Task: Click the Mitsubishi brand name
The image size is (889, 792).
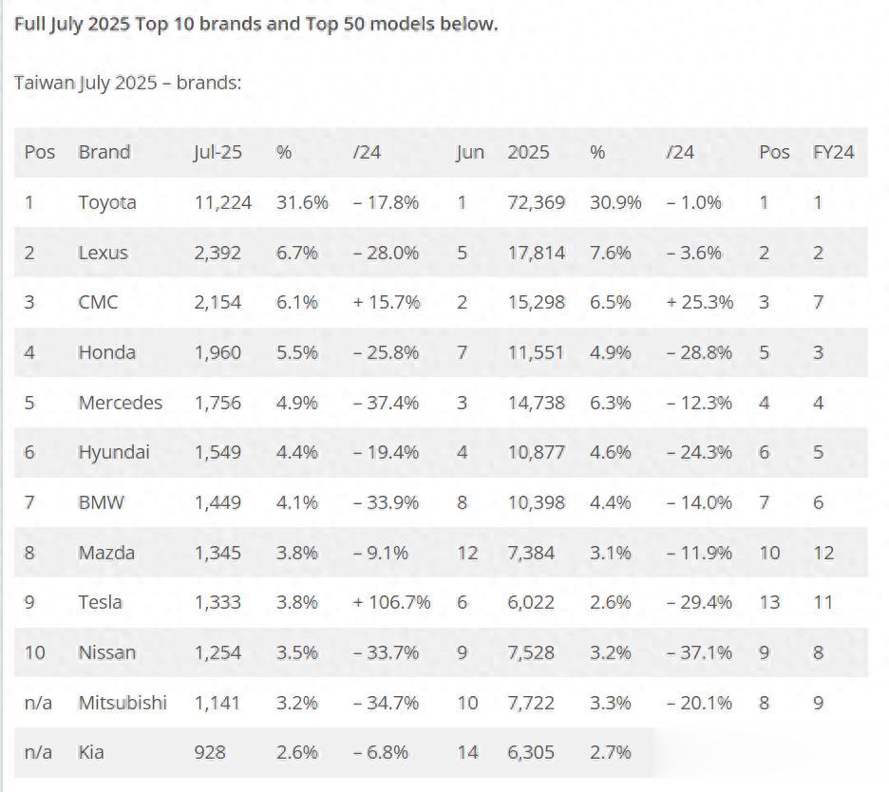Action: pyautogui.click(x=123, y=703)
